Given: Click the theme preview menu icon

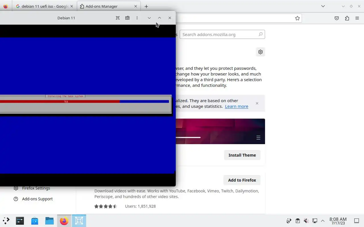Looking at the screenshot, I should (x=258, y=138).
